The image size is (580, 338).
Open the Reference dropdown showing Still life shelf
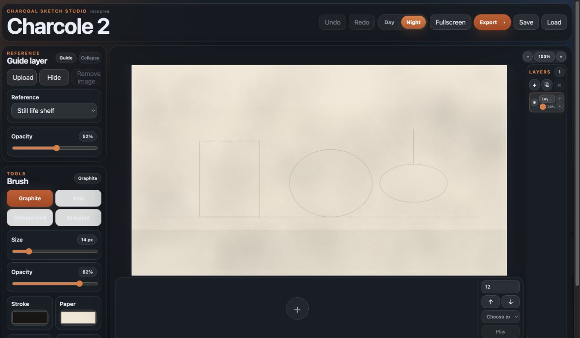tap(54, 111)
